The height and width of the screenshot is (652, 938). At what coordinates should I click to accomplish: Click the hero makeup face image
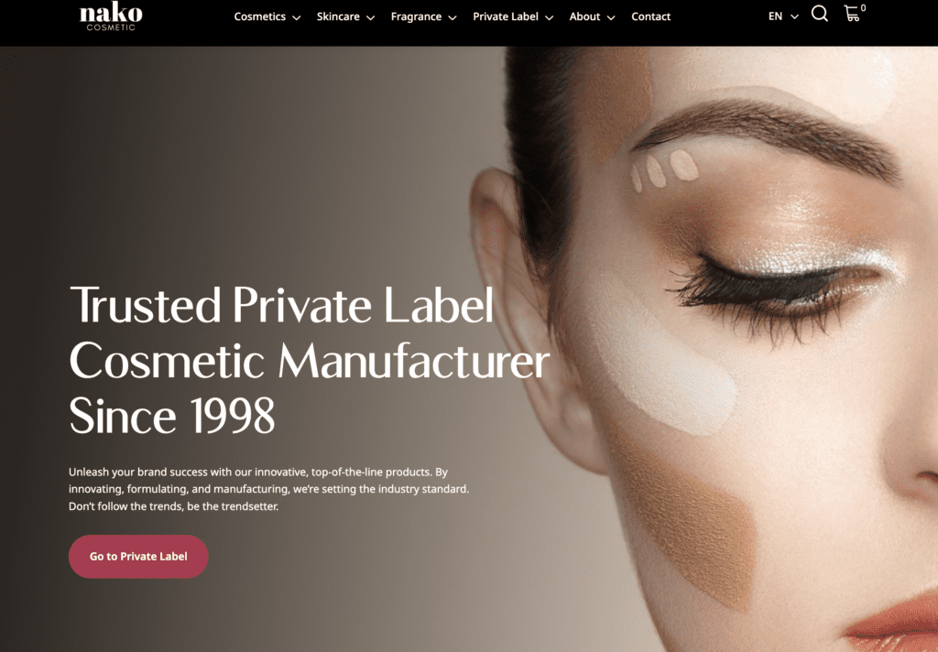click(706, 349)
